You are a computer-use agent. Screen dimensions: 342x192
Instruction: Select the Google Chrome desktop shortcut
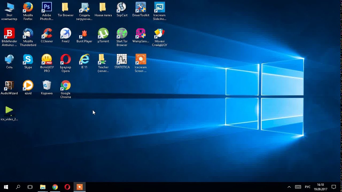pyautogui.click(x=65, y=90)
